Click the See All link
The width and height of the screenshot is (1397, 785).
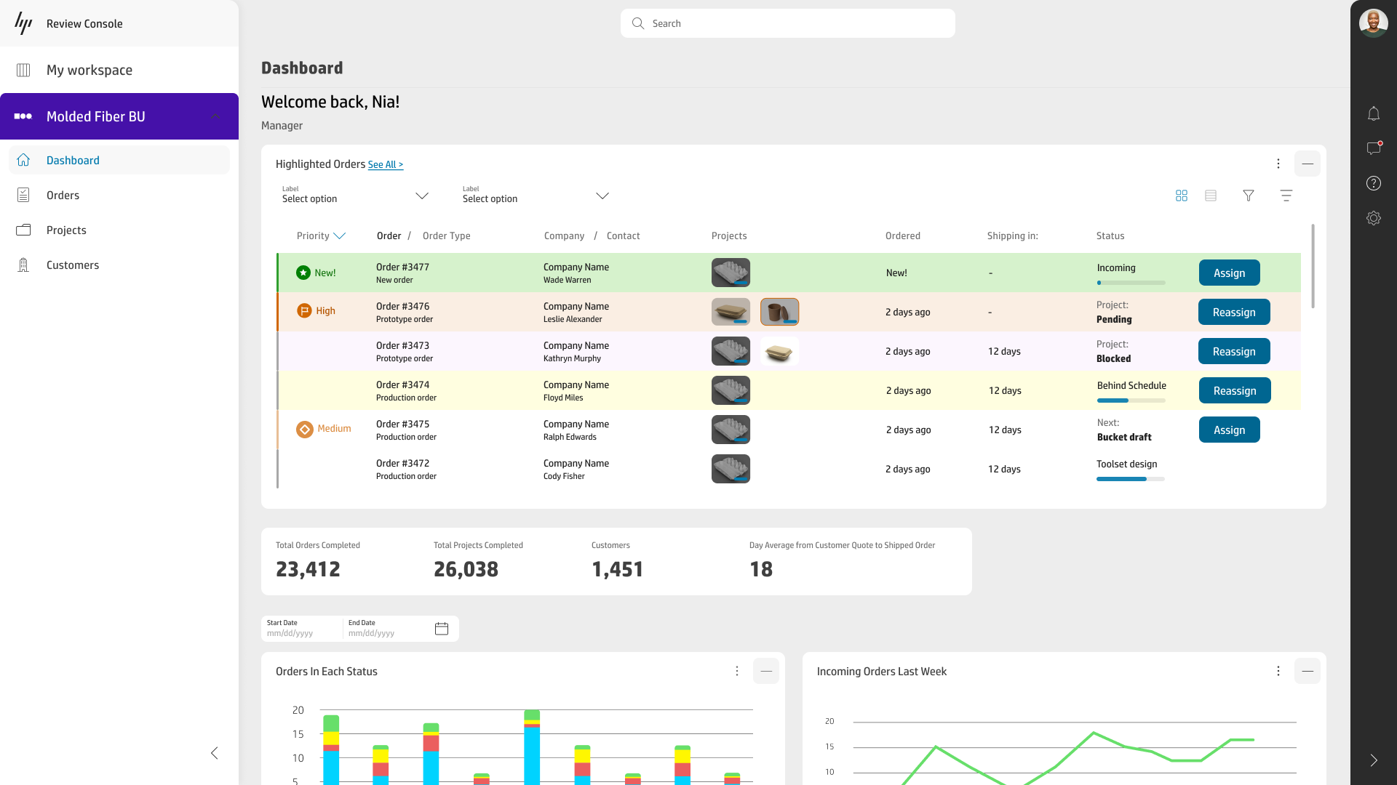coord(385,165)
